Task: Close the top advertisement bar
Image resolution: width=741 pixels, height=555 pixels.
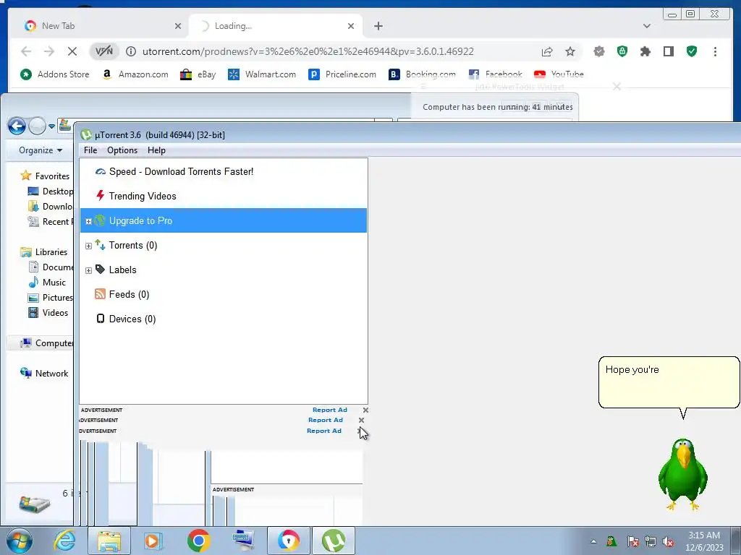Action: (365, 410)
